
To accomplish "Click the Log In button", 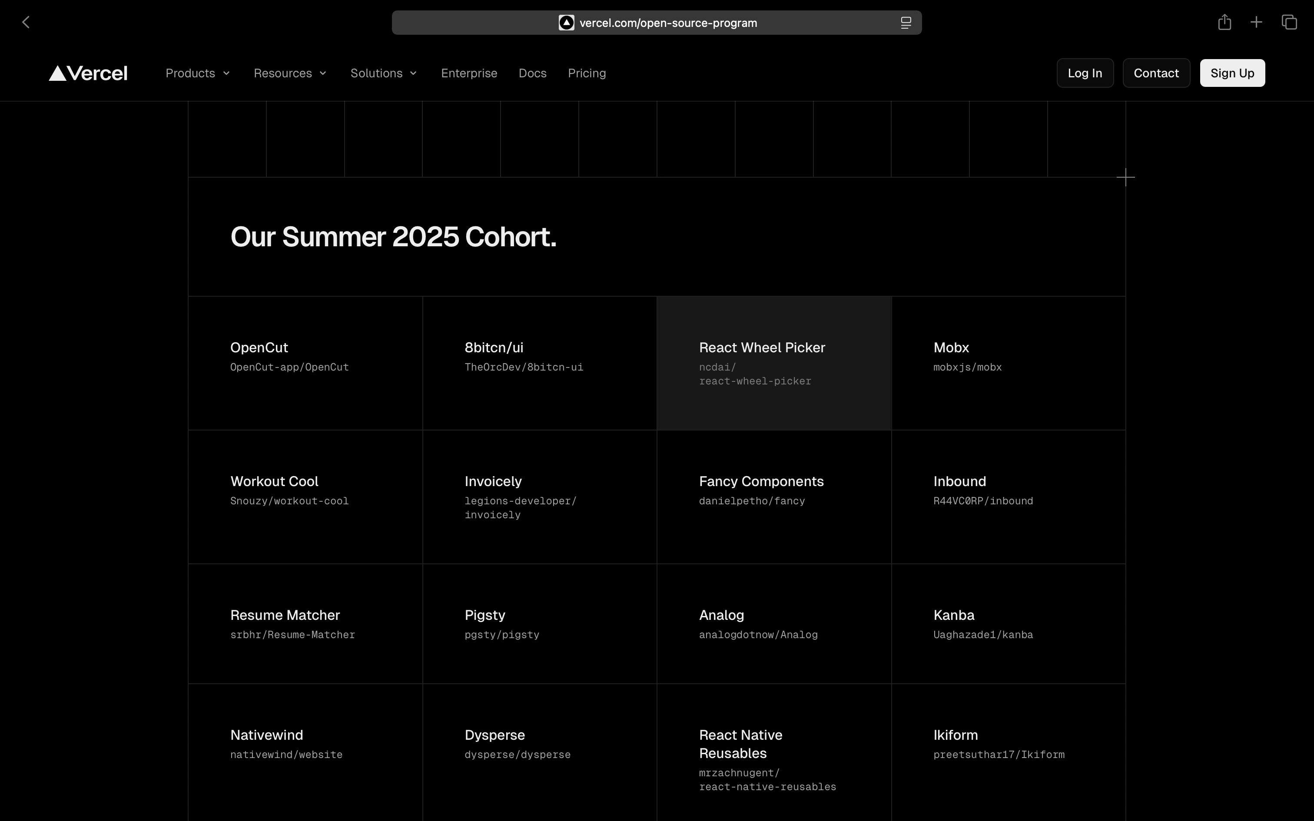I will [1084, 73].
